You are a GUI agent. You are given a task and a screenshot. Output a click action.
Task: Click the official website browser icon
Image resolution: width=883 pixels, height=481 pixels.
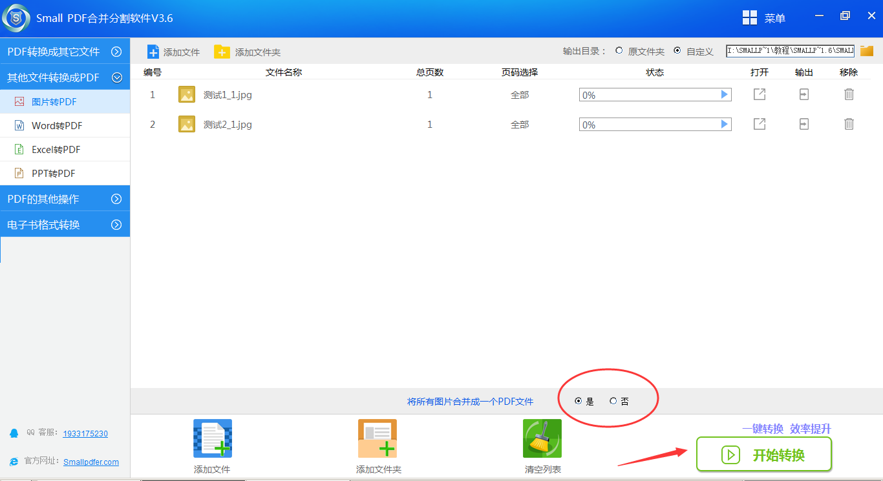tap(14, 462)
